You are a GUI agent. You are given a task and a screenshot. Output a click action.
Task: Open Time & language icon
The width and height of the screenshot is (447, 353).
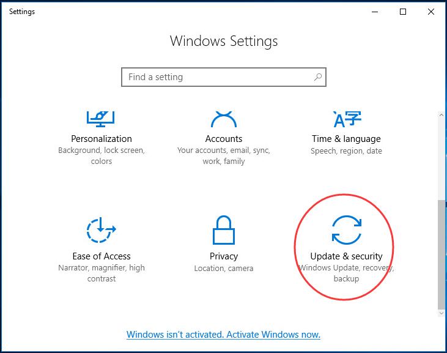click(x=347, y=119)
